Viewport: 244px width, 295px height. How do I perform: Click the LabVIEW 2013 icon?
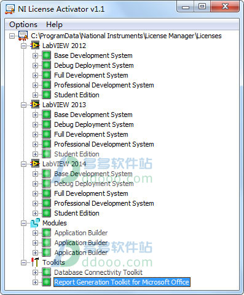[x=35, y=105]
